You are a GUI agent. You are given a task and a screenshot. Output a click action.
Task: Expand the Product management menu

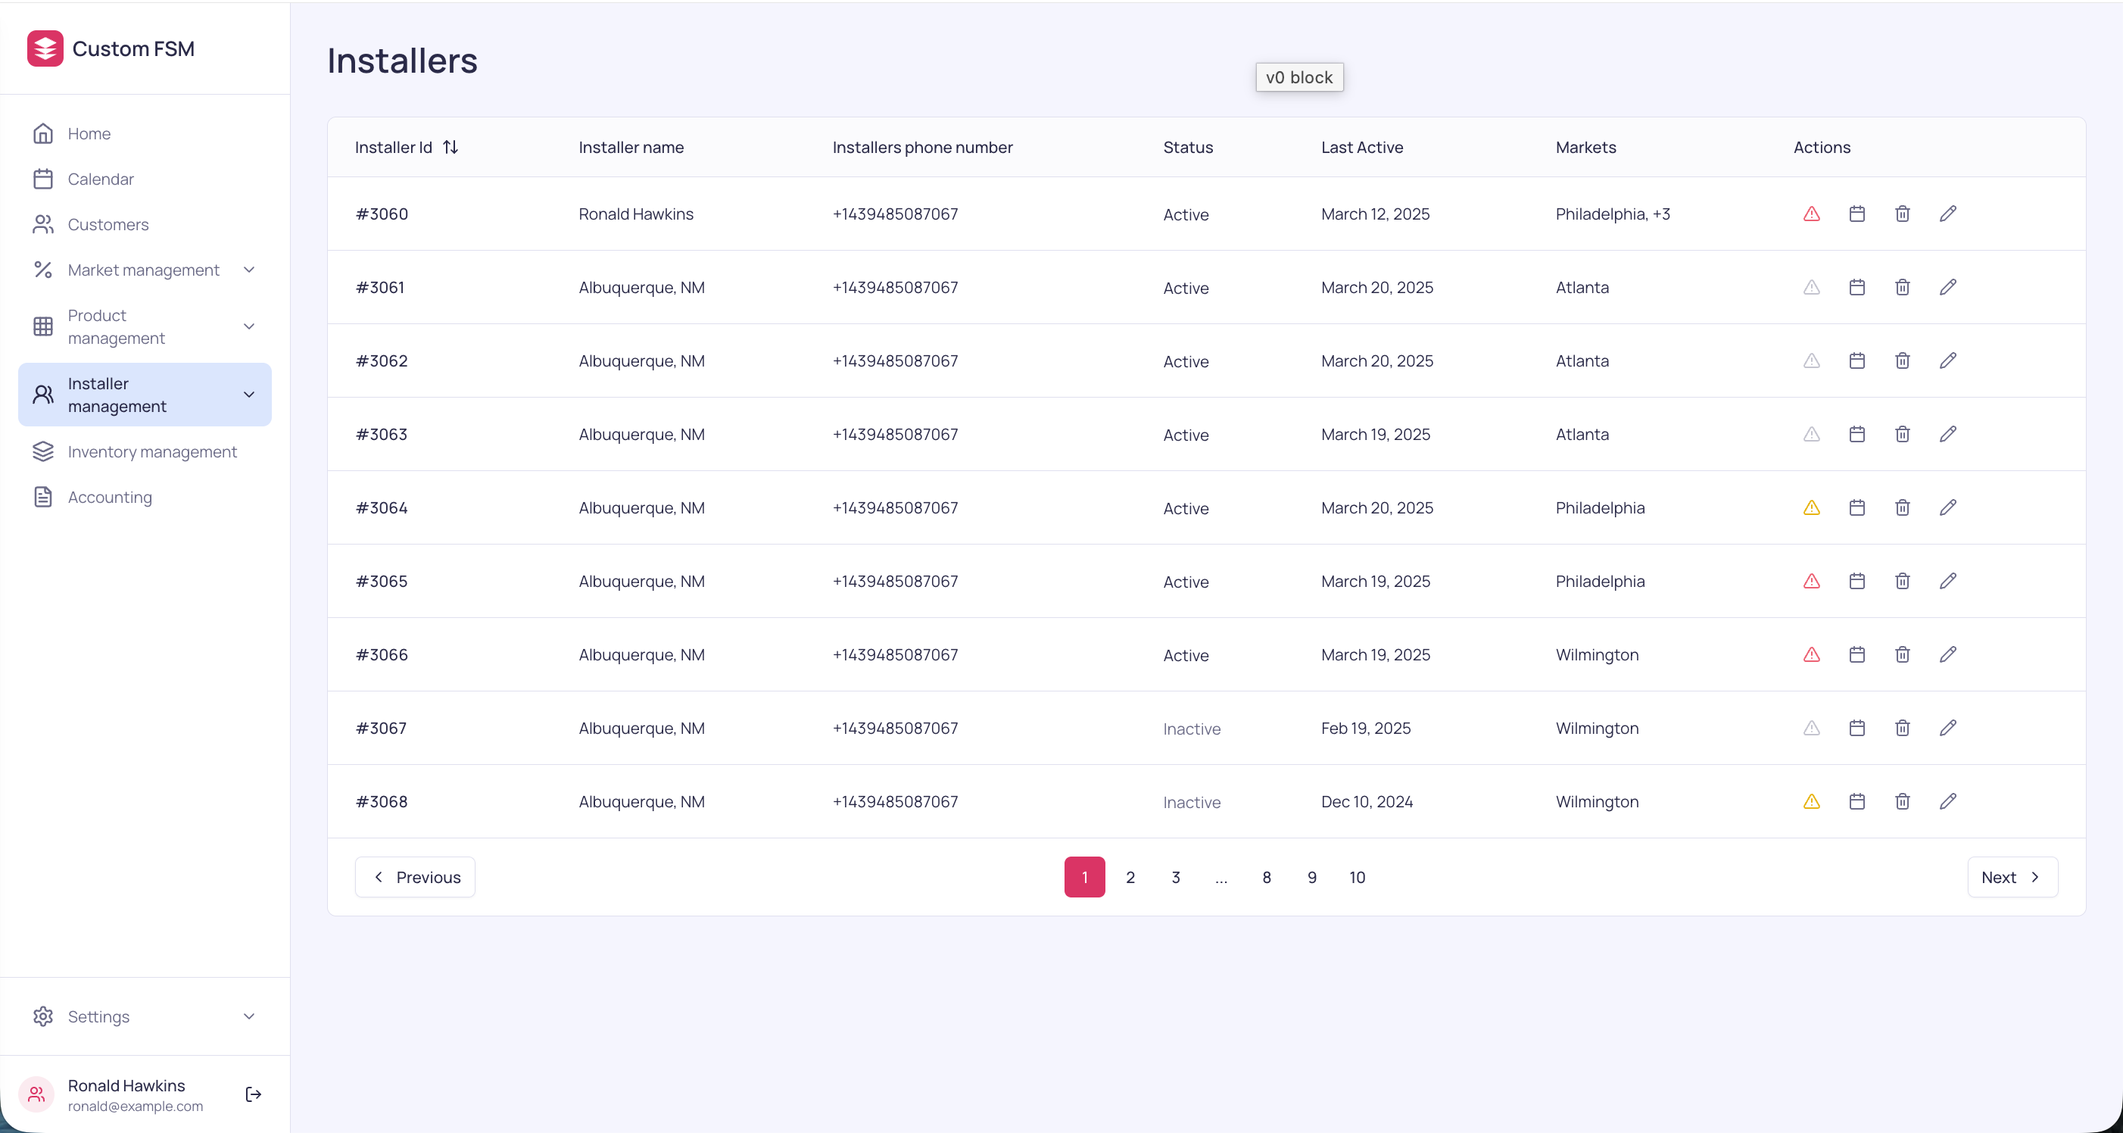point(249,326)
